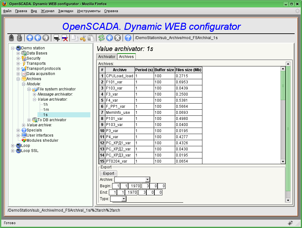The width and height of the screenshot is (302, 228).
Task: Click the Security tree icon
Action: click(24, 58)
